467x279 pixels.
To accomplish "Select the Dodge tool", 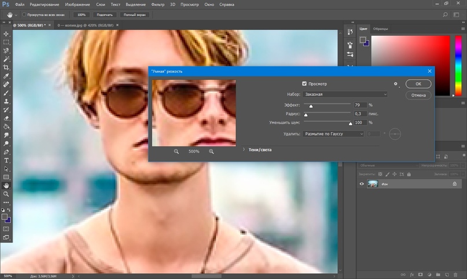I will tap(6, 144).
